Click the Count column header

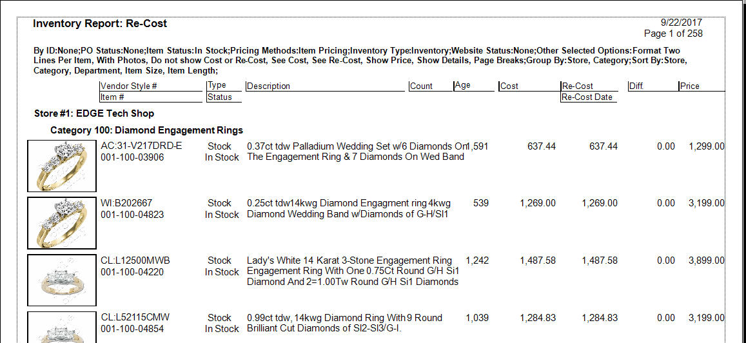(421, 86)
